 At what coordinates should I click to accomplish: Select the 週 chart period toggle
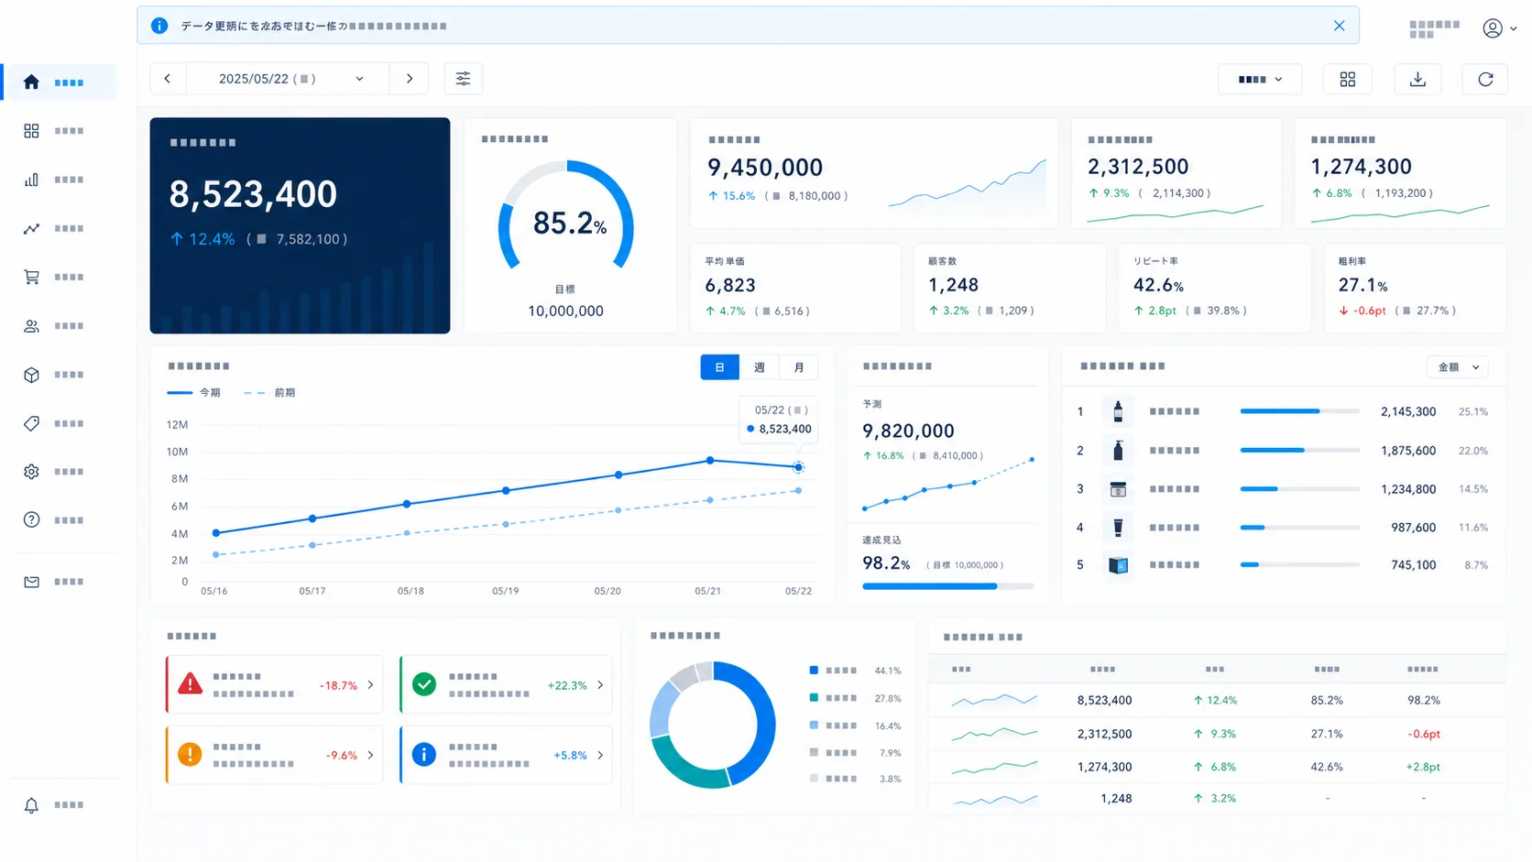[x=759, y=367]
